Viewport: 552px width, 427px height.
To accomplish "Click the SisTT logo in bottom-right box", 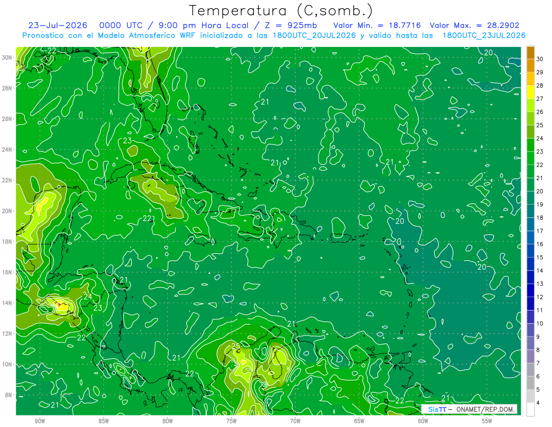I will click(437, 409).
